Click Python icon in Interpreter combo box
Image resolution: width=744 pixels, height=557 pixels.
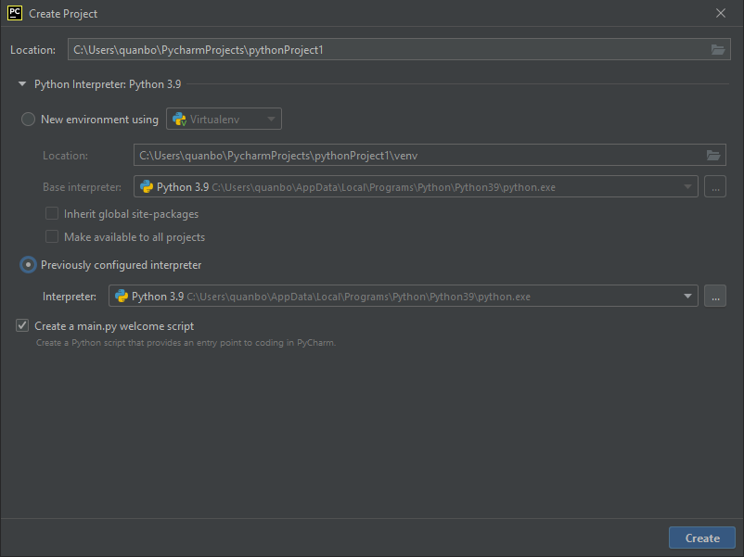(x=122, y=297)
